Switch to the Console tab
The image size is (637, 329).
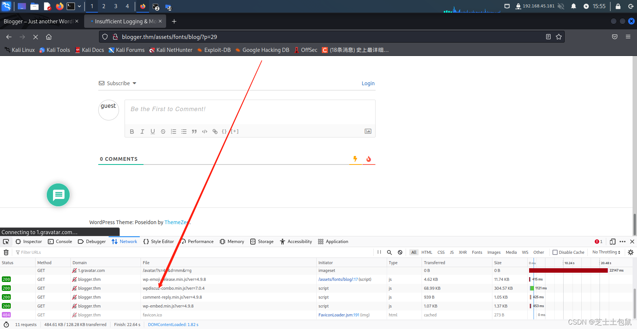(x=60, y=242)
